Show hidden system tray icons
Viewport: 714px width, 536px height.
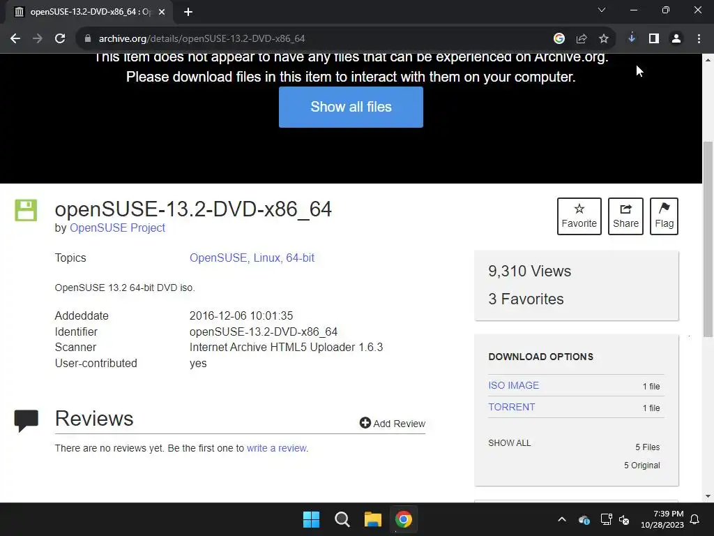pos(562,519)
